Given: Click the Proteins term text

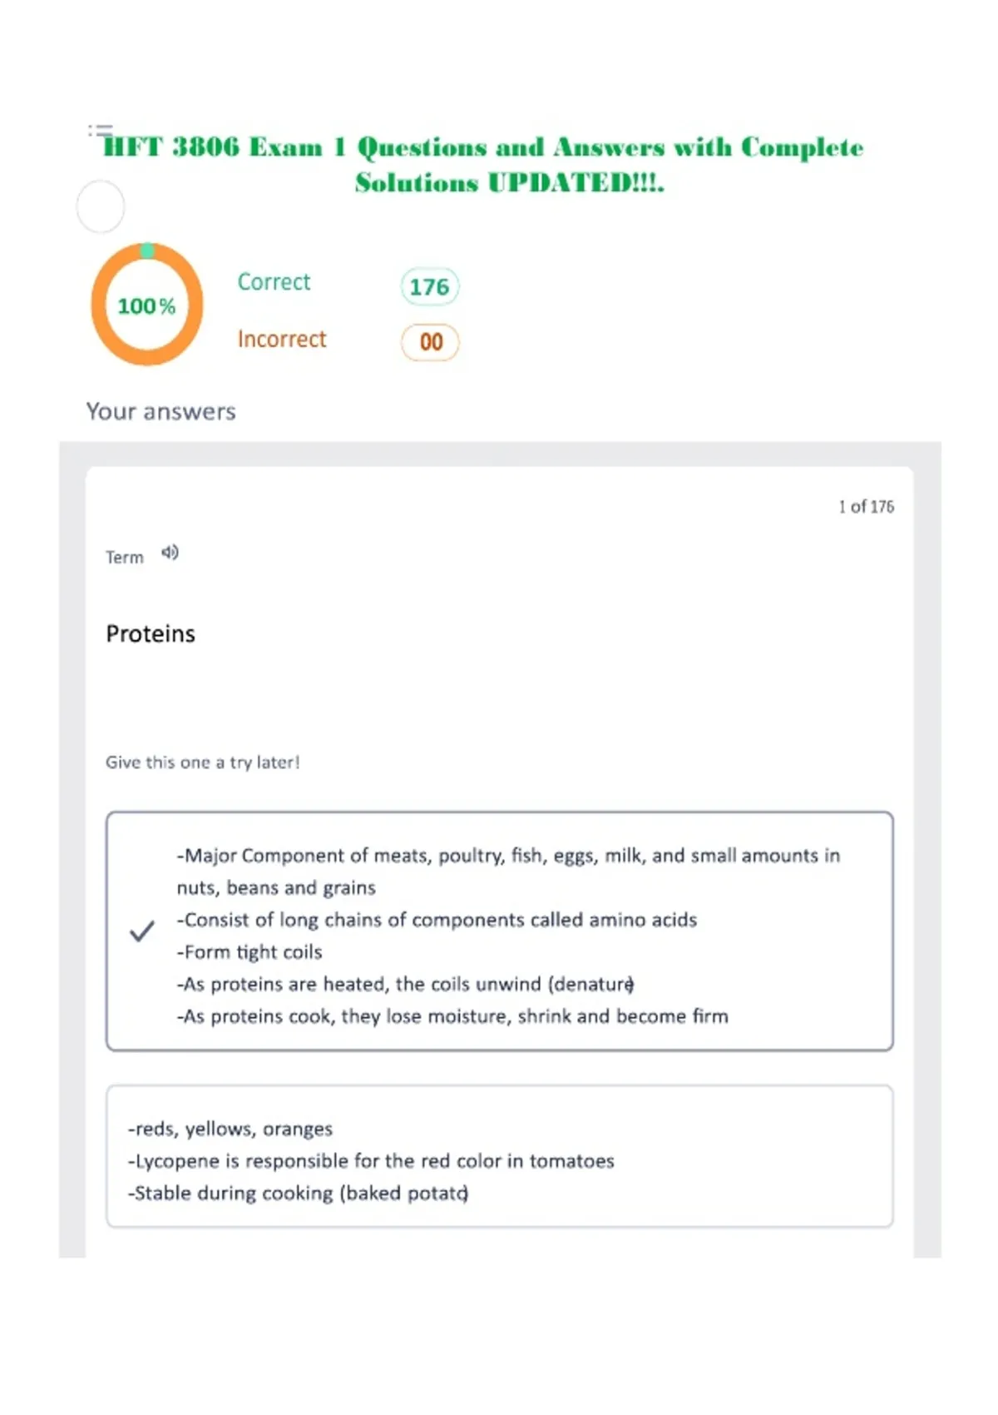Looking at the screenshot, I should pos(151,634).
